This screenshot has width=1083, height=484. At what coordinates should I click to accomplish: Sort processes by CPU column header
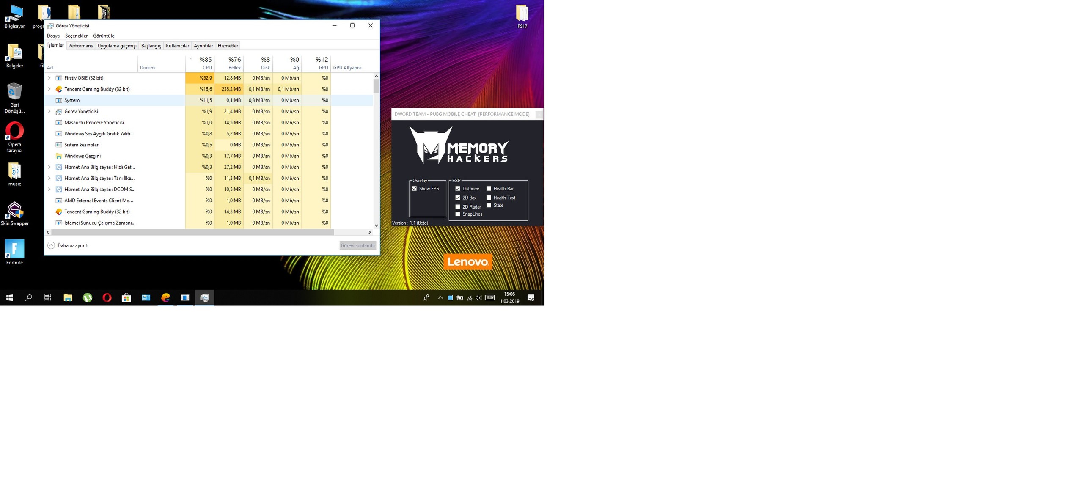coord(200,63)
